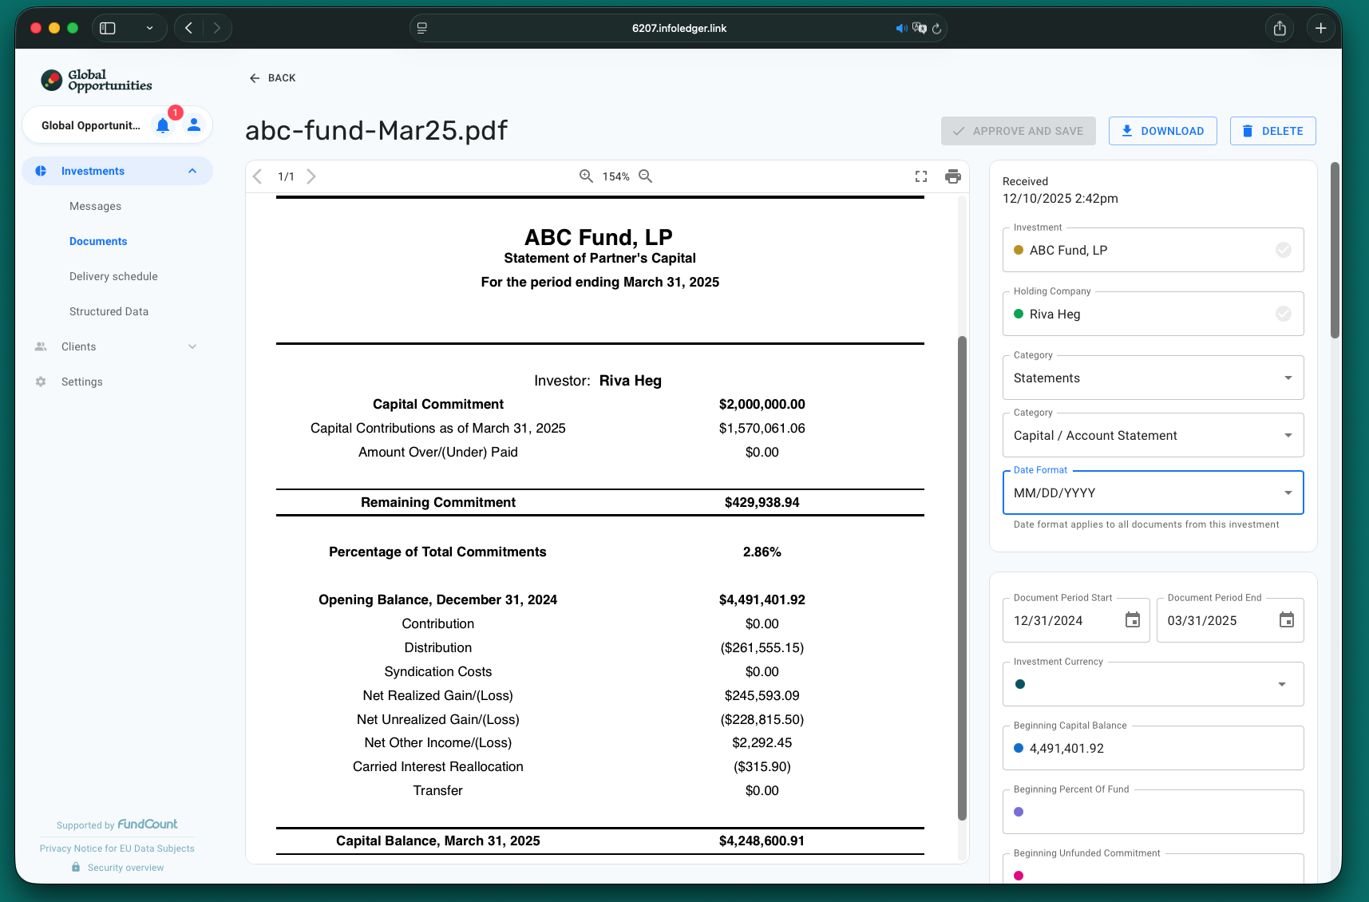Download the abc-fund-Mar25.pdf document

tap(1162, 131)
